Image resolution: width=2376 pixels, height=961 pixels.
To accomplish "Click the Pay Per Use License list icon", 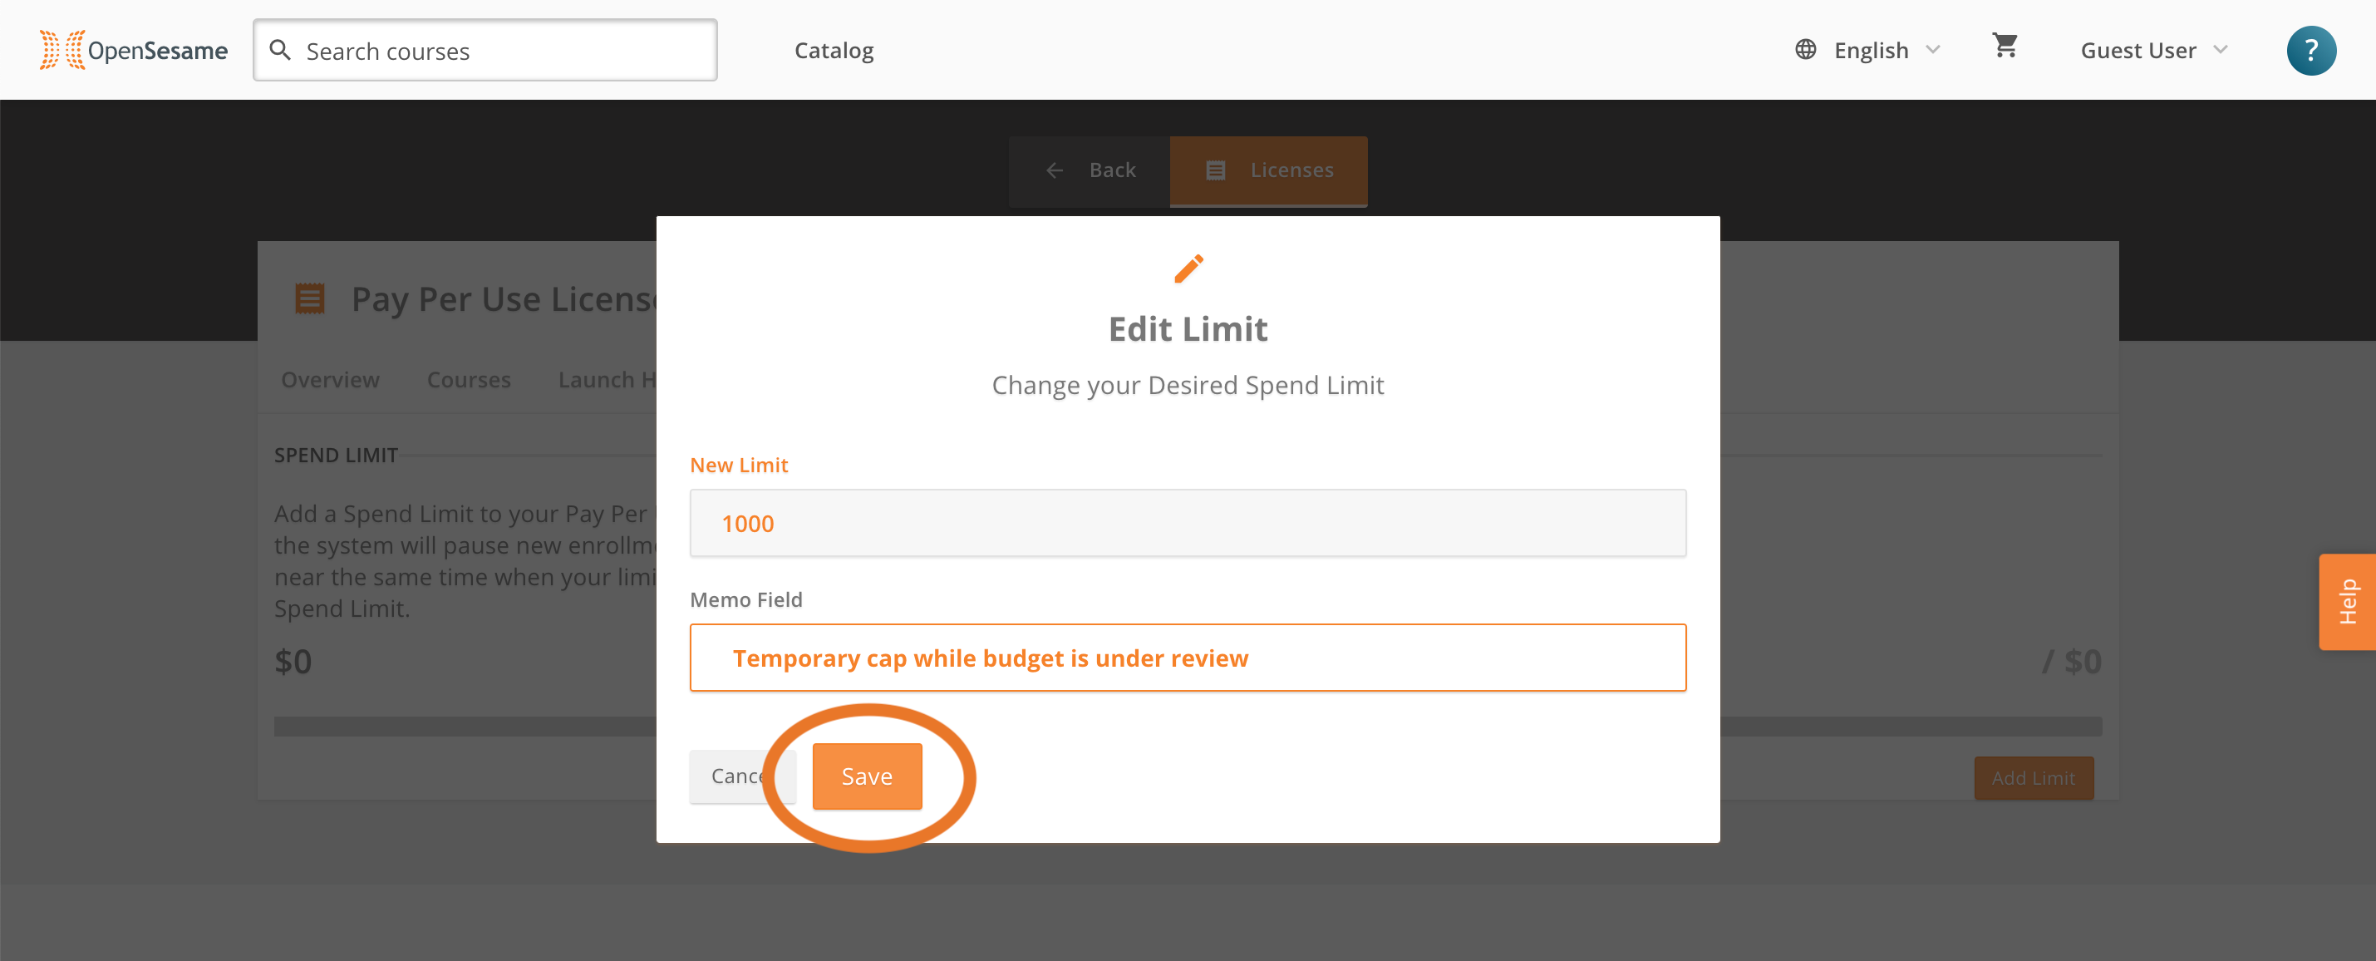I will click(309, 298).
